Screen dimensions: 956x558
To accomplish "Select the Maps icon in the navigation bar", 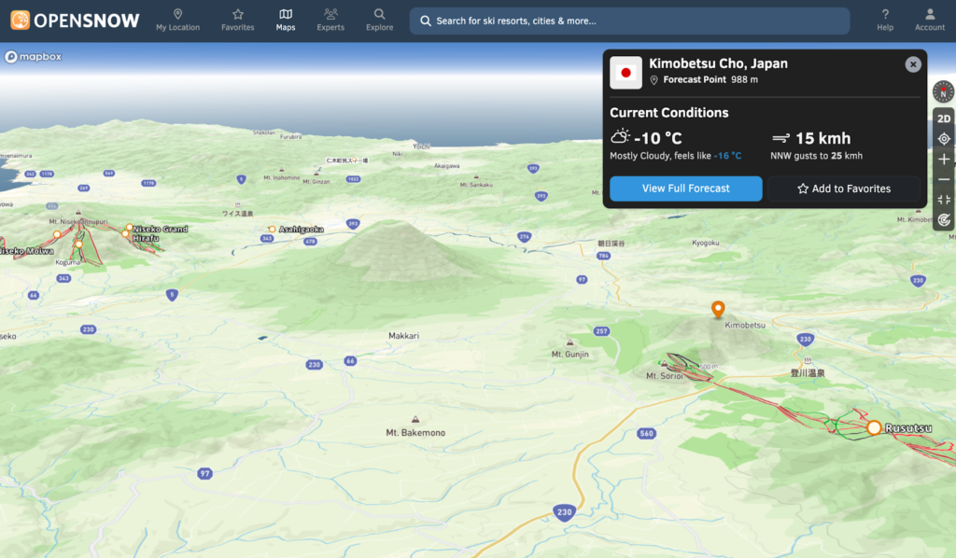I will [286, 19].
